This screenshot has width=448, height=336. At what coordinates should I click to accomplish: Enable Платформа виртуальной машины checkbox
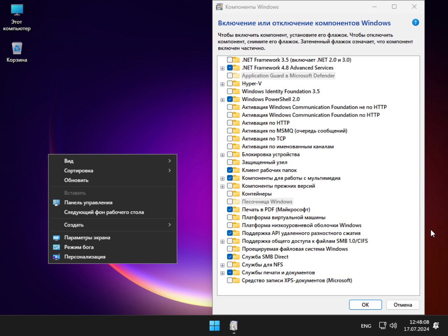230,217
